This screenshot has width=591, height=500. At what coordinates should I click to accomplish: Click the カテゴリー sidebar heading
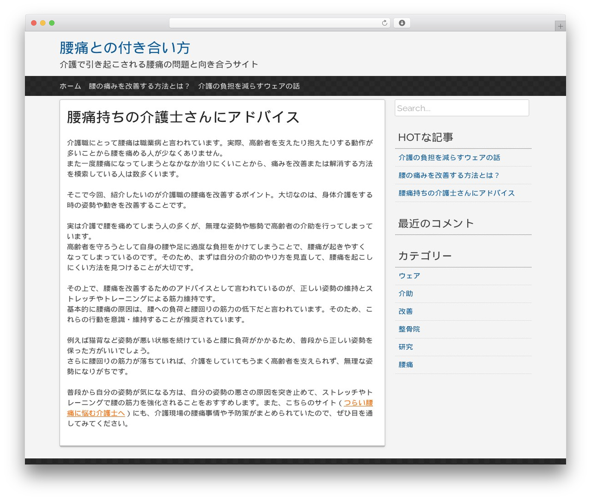pos(425,256)
